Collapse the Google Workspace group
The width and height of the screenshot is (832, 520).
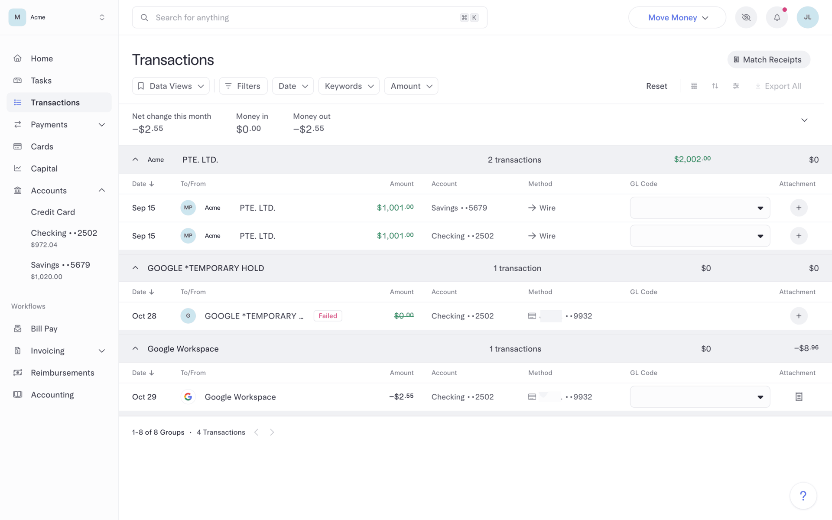click(135, 348)
